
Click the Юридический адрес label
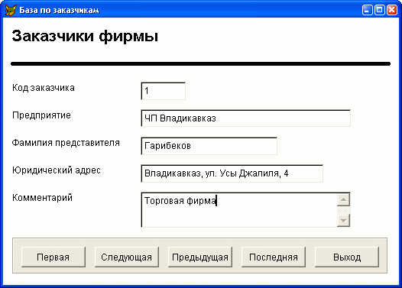[57, 170]
